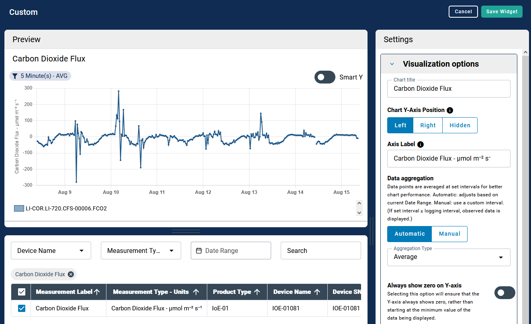Sort by Measurement Label arrow icon

pyautogui.click(x=97, y=292)
